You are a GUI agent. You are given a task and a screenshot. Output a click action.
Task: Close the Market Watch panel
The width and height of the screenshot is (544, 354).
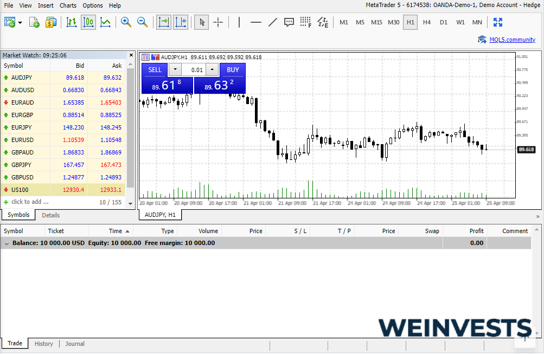click(131, 55)
